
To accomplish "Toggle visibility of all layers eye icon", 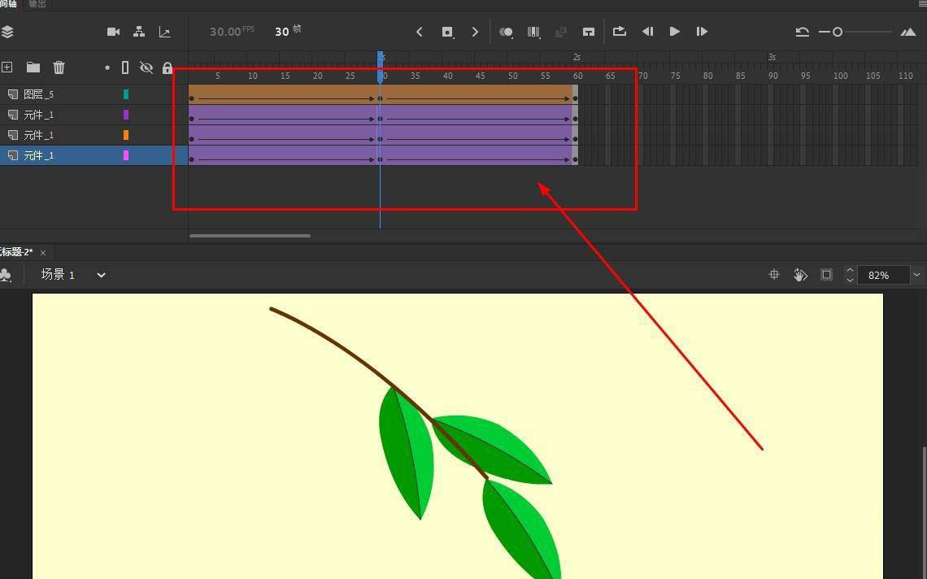I will [x=146, y=68].
